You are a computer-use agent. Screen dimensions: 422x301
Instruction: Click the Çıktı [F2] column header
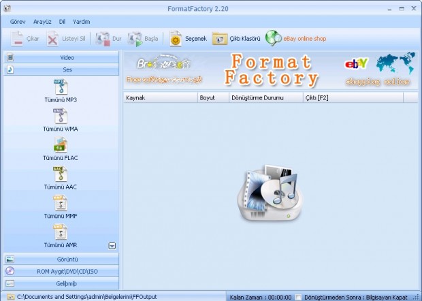point(353,98)
